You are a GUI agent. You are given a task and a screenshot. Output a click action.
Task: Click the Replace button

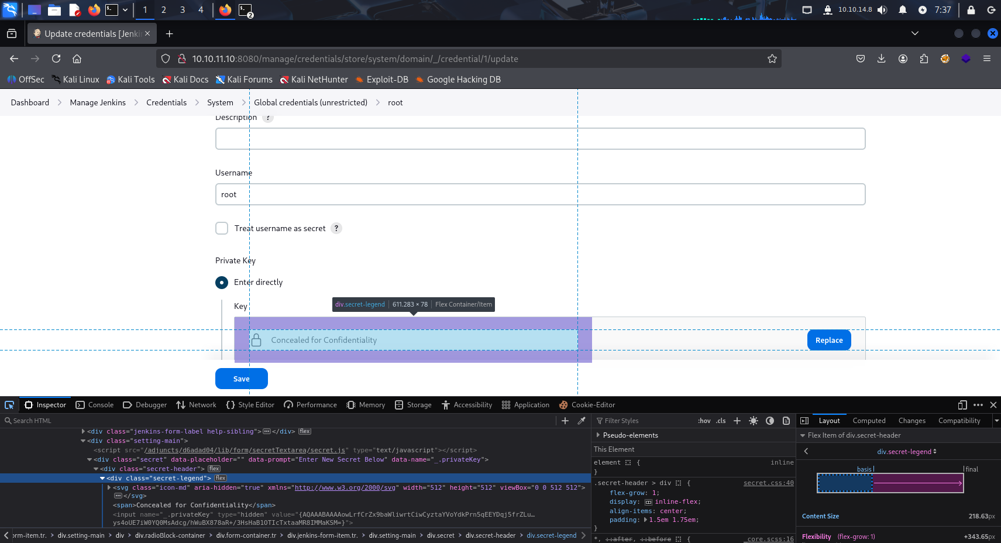point(829,340)
